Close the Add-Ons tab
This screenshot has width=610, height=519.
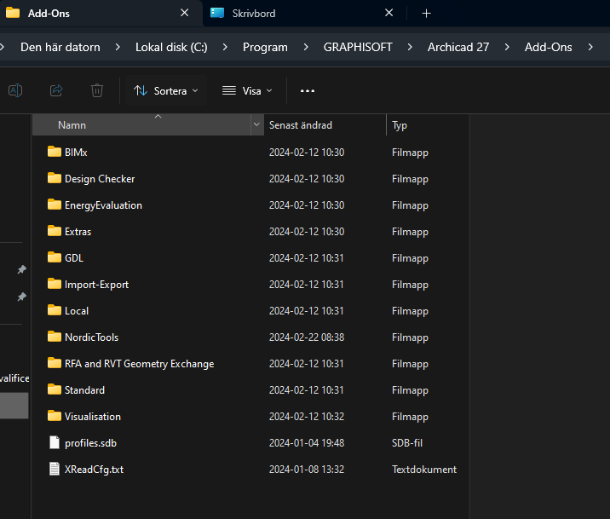point(185,14)
